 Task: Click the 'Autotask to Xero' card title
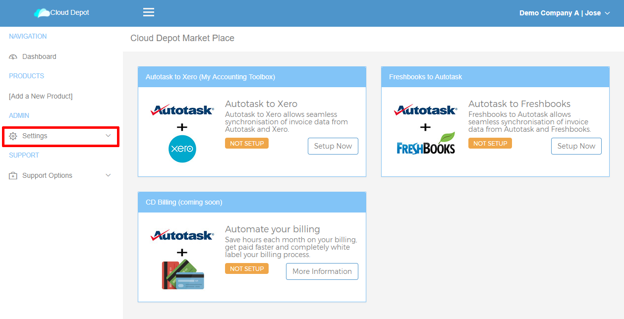pyautogui.click(x=261, y=104)
